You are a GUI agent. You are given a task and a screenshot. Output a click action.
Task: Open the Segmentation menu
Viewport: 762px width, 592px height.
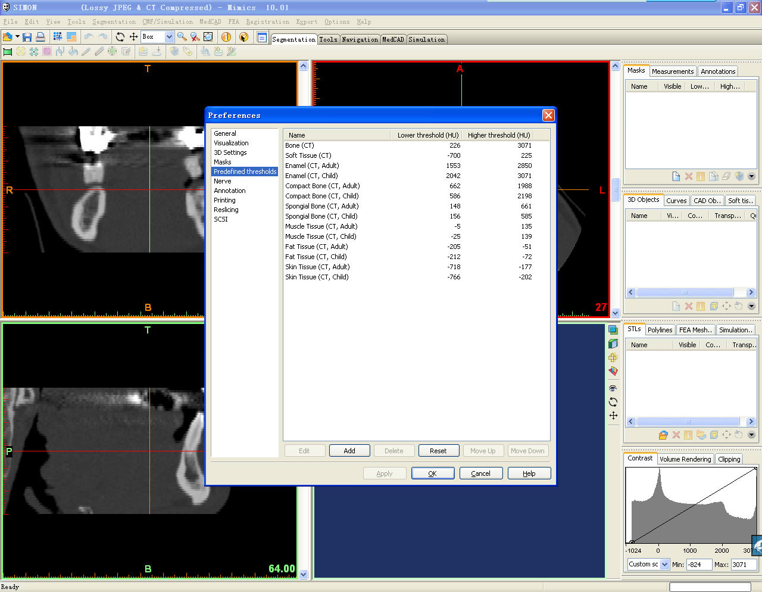[114, 21]
